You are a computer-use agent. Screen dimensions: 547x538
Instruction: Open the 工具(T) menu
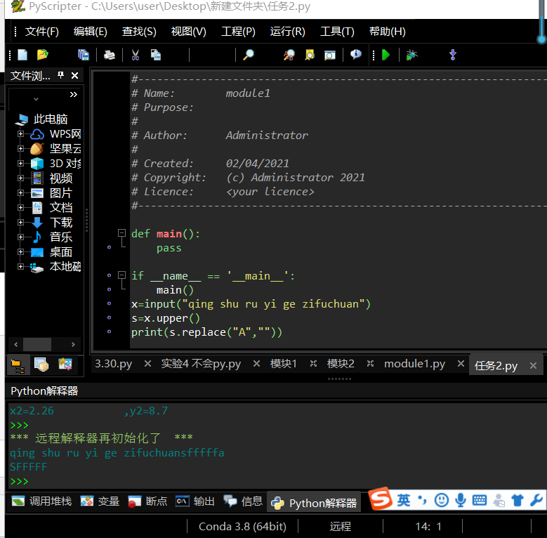pyautogui.click(x=337, y=32)
